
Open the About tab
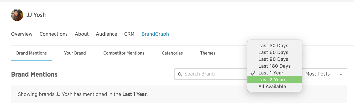click(x=82, y=34)
